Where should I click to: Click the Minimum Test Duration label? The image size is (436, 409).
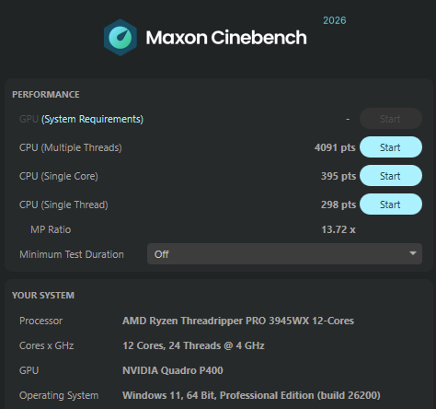72,254
